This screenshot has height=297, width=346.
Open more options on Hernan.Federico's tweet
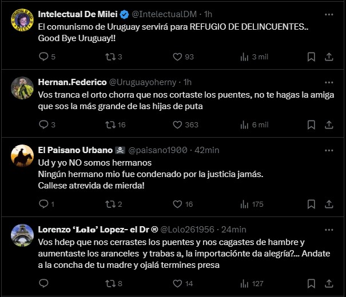[x=329, y=82]
